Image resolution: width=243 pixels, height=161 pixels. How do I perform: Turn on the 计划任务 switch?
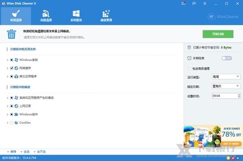pos(227,58)
